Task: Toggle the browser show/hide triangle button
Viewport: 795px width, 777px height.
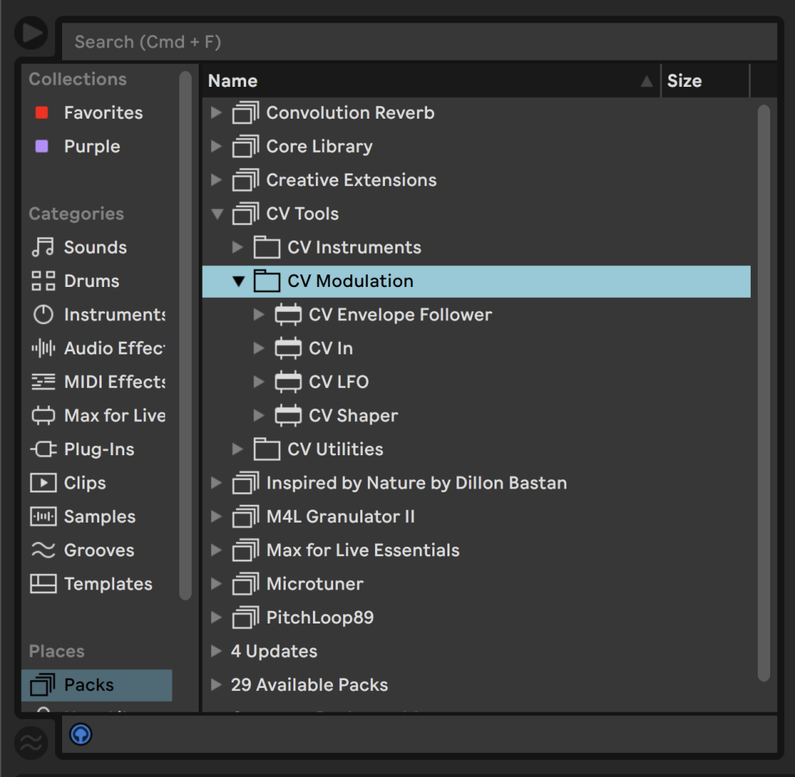Action: 31,33
